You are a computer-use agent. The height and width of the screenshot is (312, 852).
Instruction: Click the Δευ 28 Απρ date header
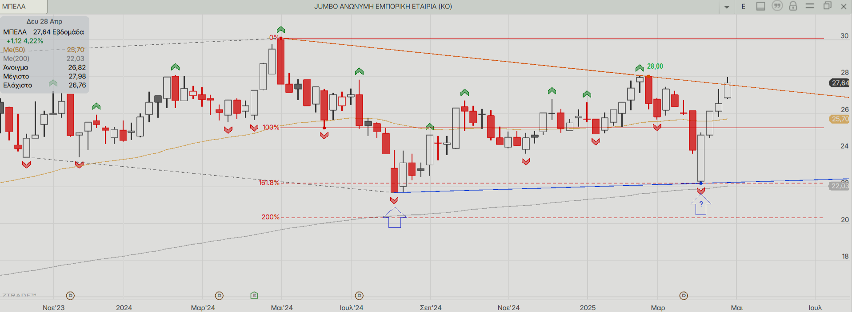pos(44,21)
